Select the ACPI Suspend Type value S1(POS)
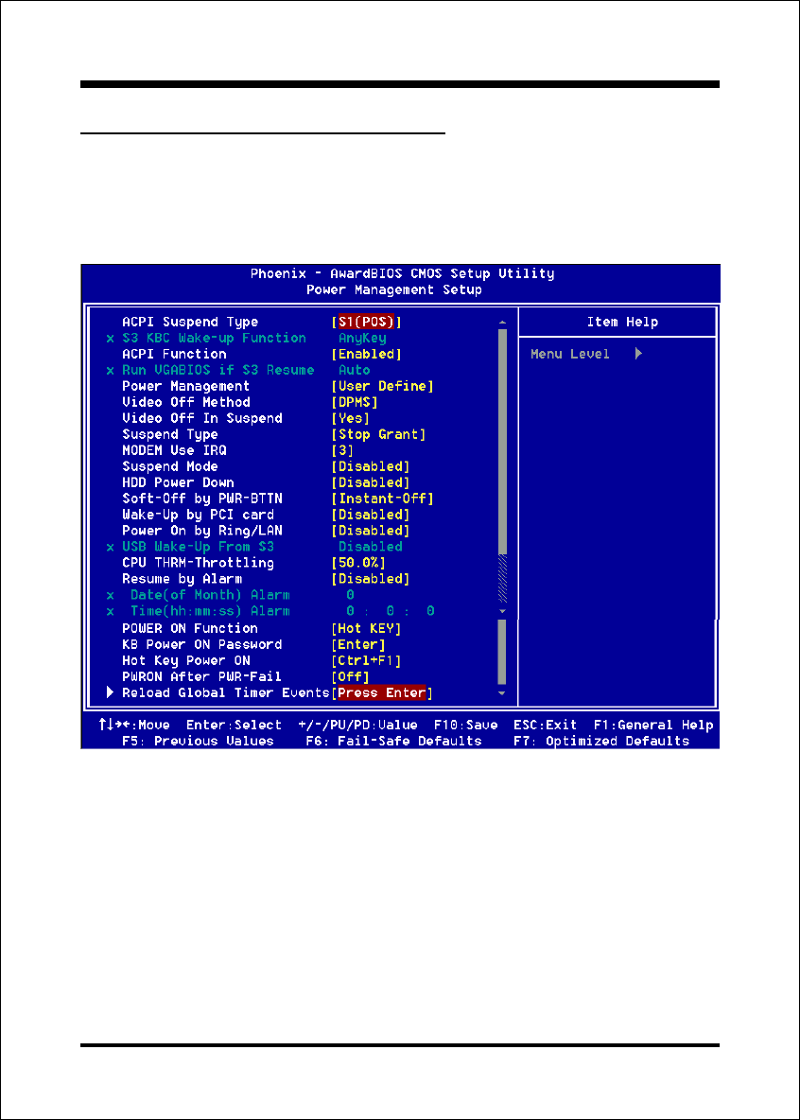Image resolution: width=800 pixels, height=1120 pixels. pyautogui.click(x=366, y=323)
